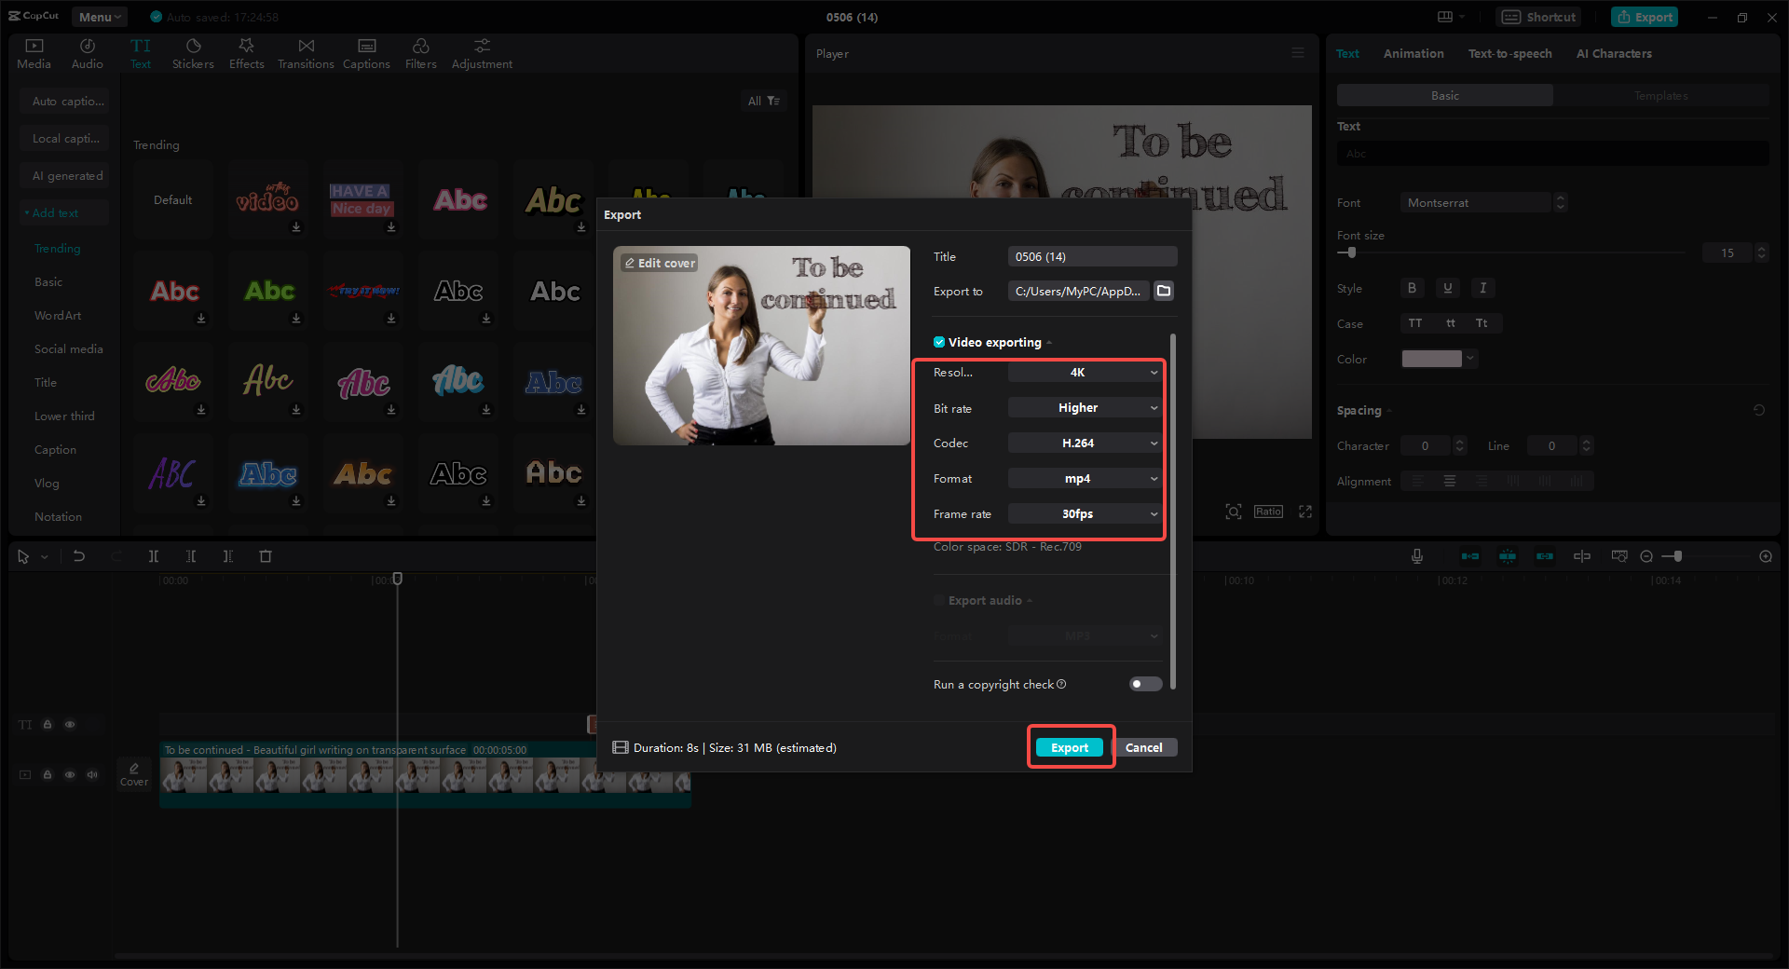Click the undo icon above the timeline
Screen dimensions: 1789x969
click(79, 556)
